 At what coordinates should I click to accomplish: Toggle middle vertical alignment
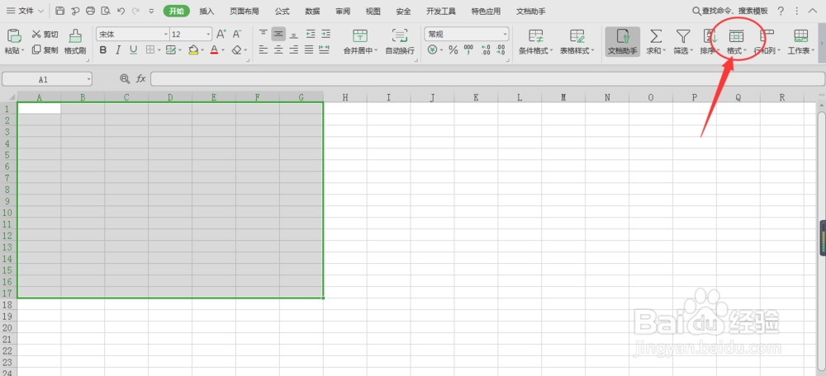(x=278, y=34)
